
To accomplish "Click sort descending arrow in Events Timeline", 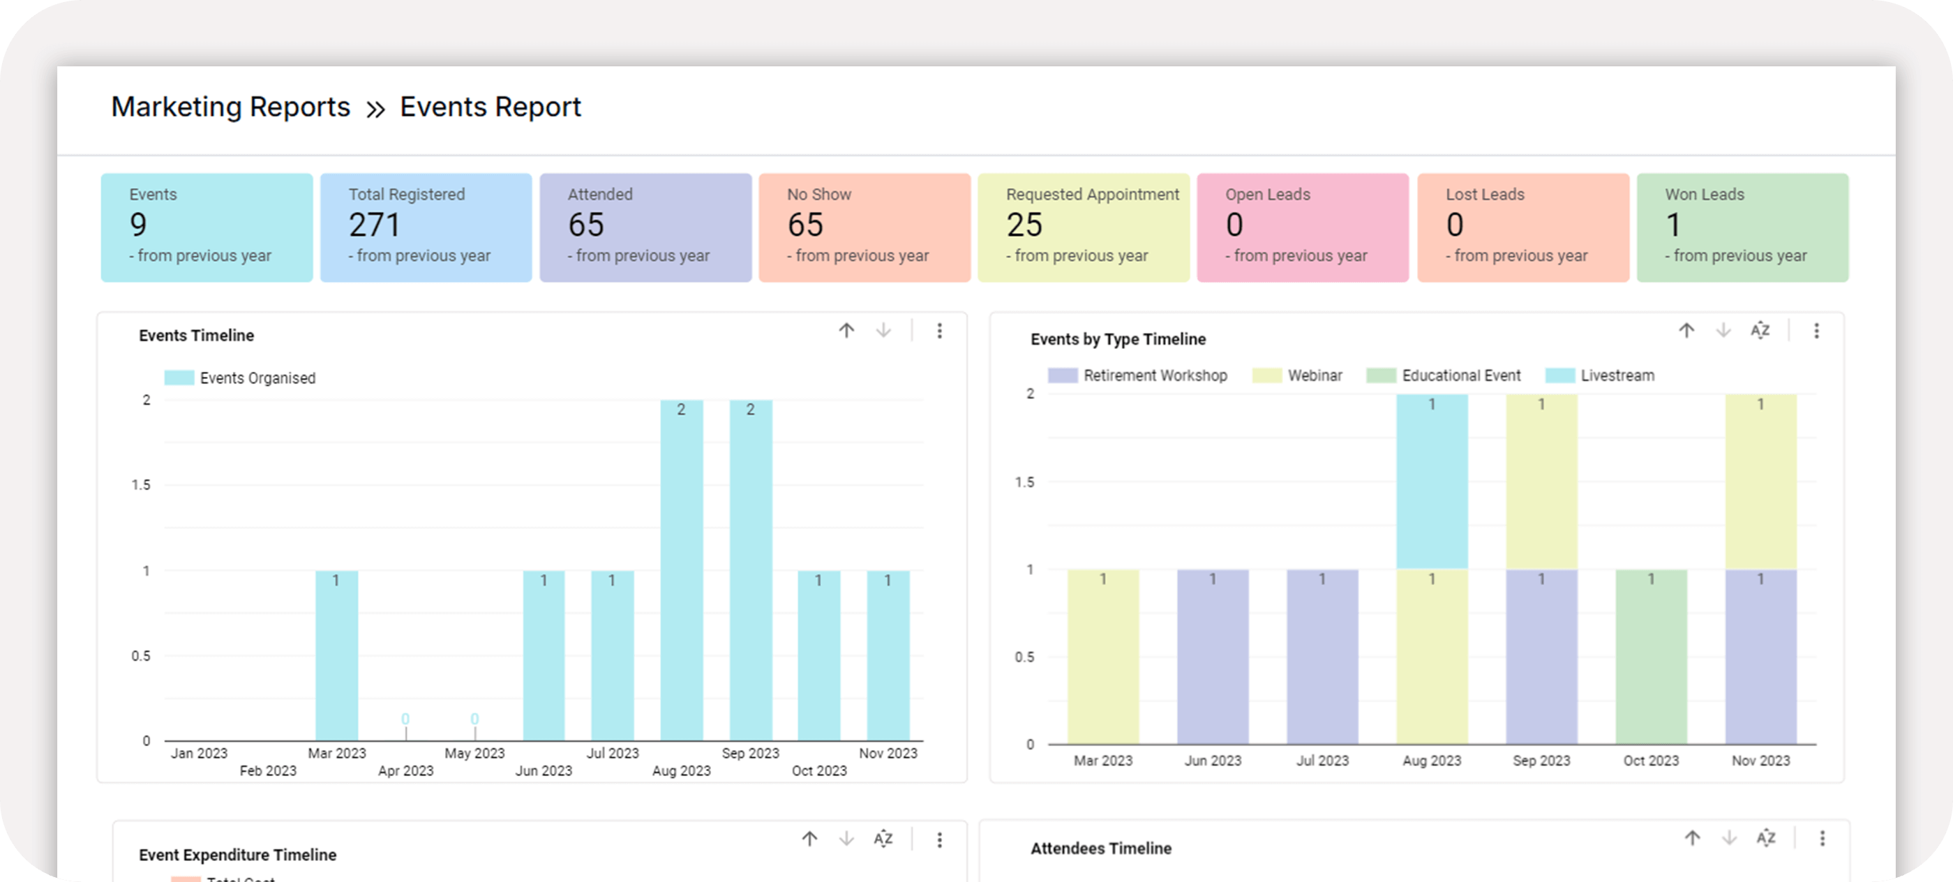I will (883, 331).
